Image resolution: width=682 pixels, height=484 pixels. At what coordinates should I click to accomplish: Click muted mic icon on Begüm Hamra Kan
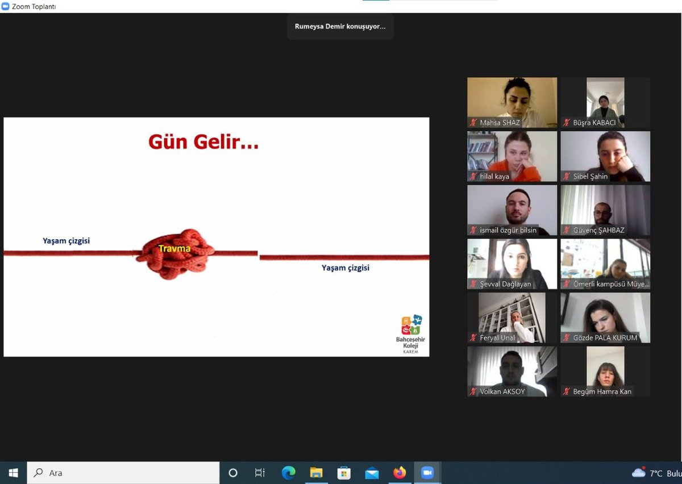pyautogui.click(x=566, y=391)
